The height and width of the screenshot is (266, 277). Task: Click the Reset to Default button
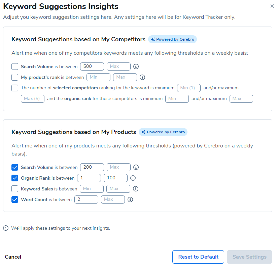[198, 257]
